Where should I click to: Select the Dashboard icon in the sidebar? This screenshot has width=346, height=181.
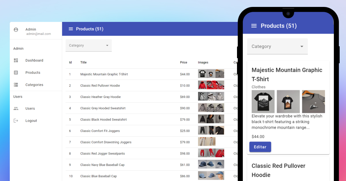(16, 60)
